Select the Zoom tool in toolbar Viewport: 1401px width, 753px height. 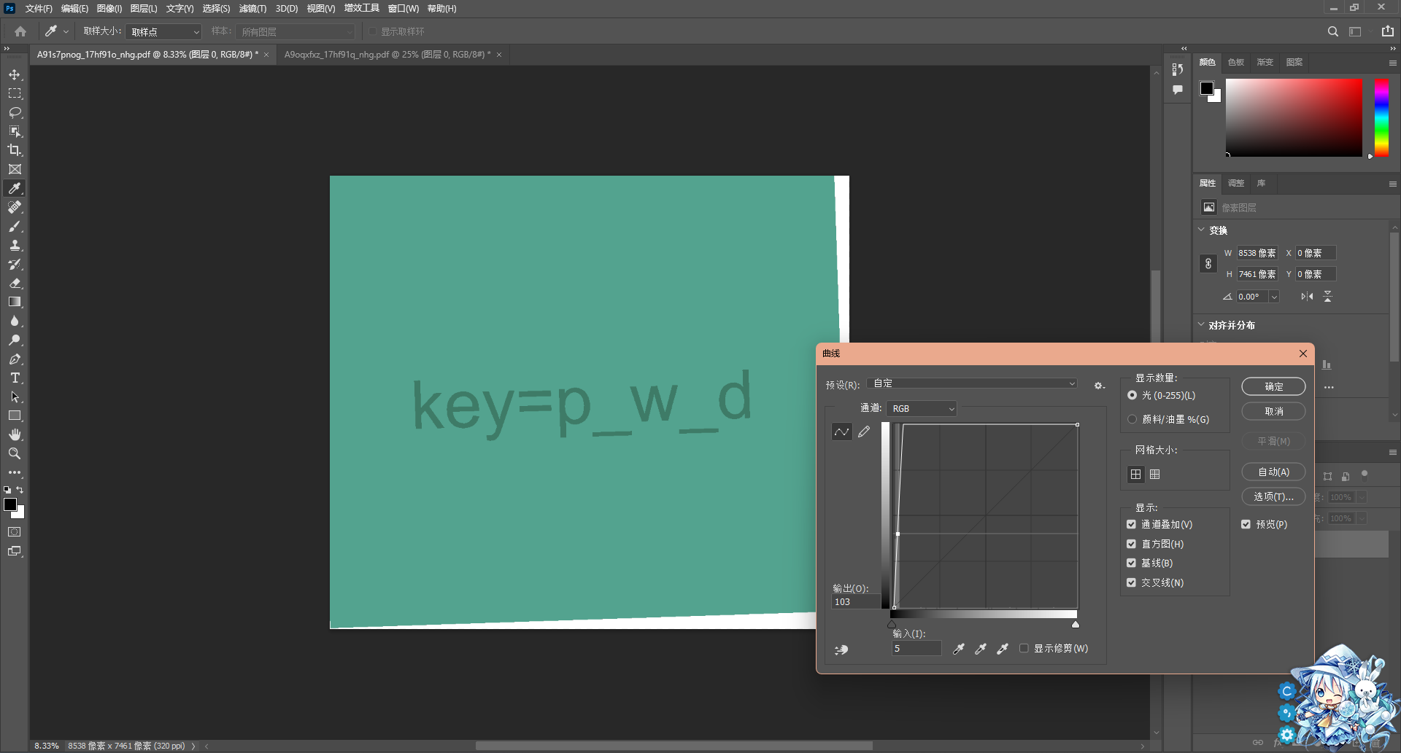click(15, 453)
